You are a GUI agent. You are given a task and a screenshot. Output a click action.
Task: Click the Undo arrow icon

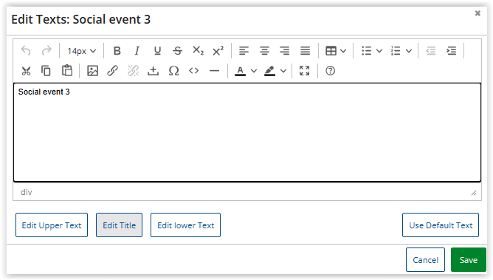[26, 51]
